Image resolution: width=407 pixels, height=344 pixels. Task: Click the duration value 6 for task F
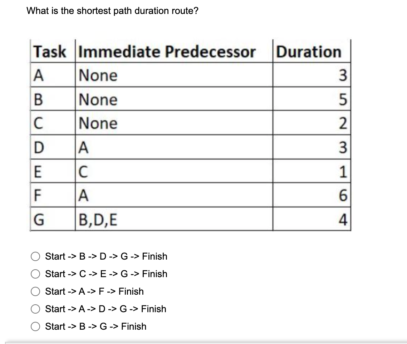tap(312, 195)
